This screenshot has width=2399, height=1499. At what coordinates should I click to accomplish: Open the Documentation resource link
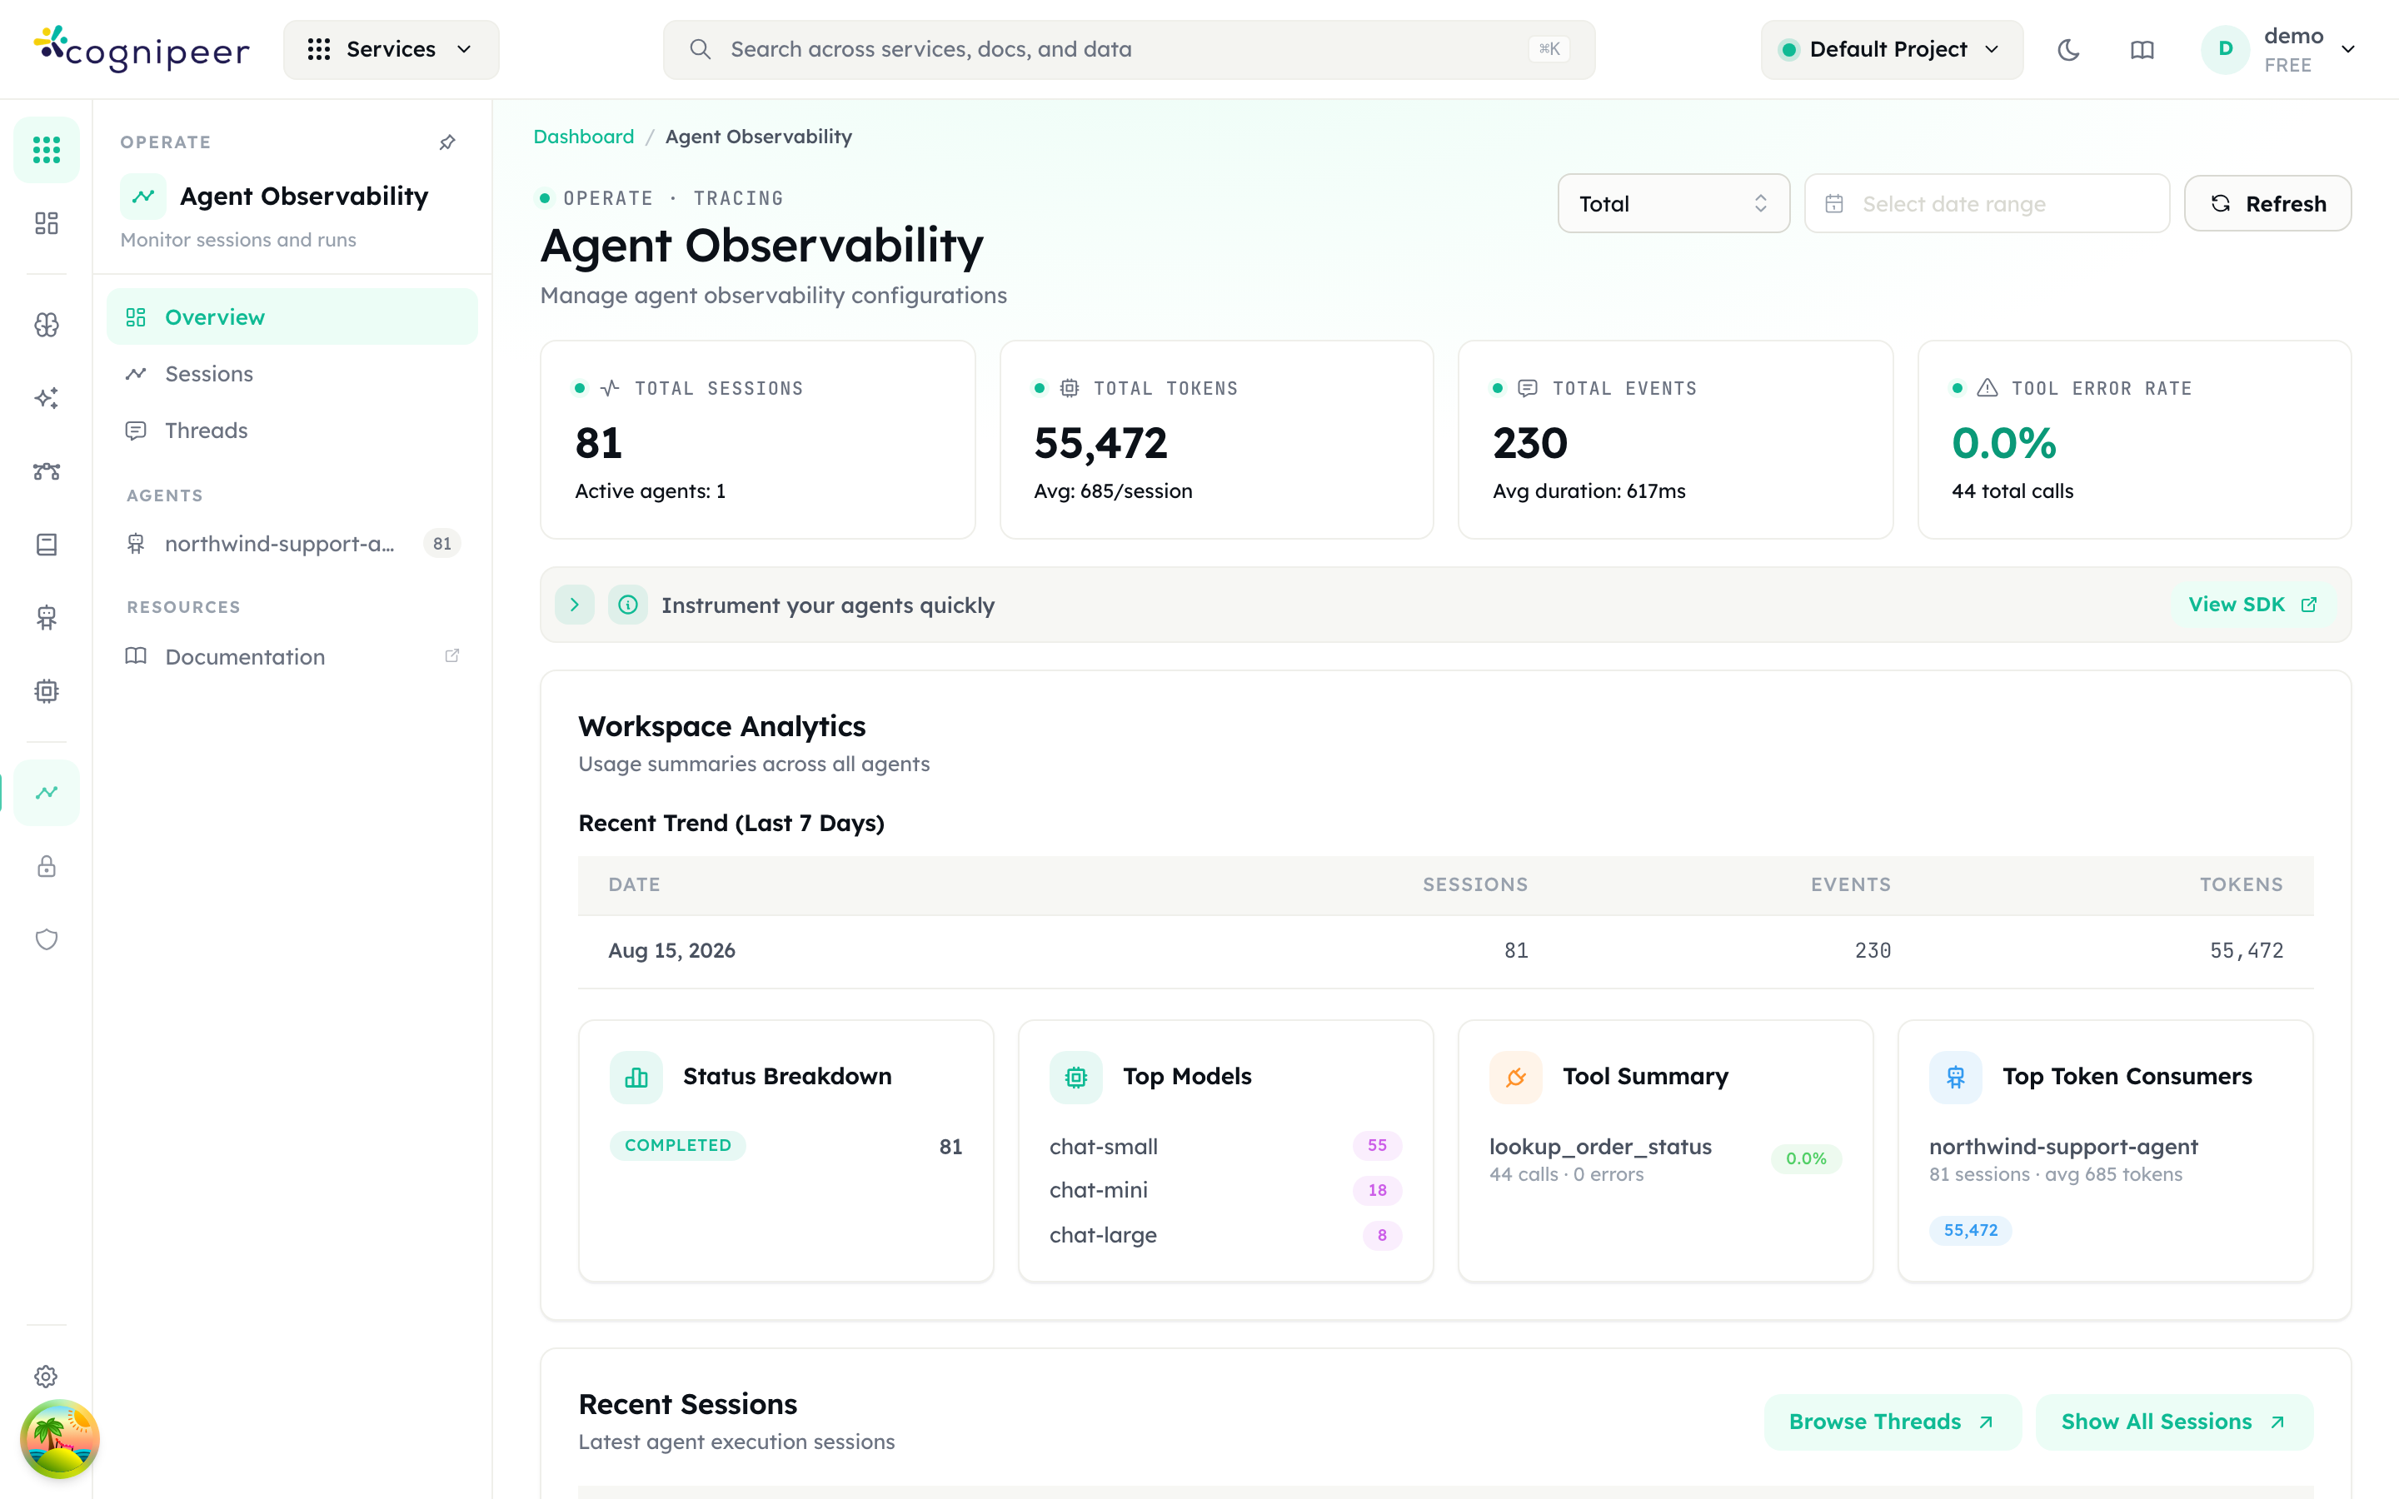(x=292, y=656)
